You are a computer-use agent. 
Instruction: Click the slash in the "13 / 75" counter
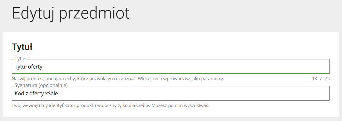coord(321,79)
